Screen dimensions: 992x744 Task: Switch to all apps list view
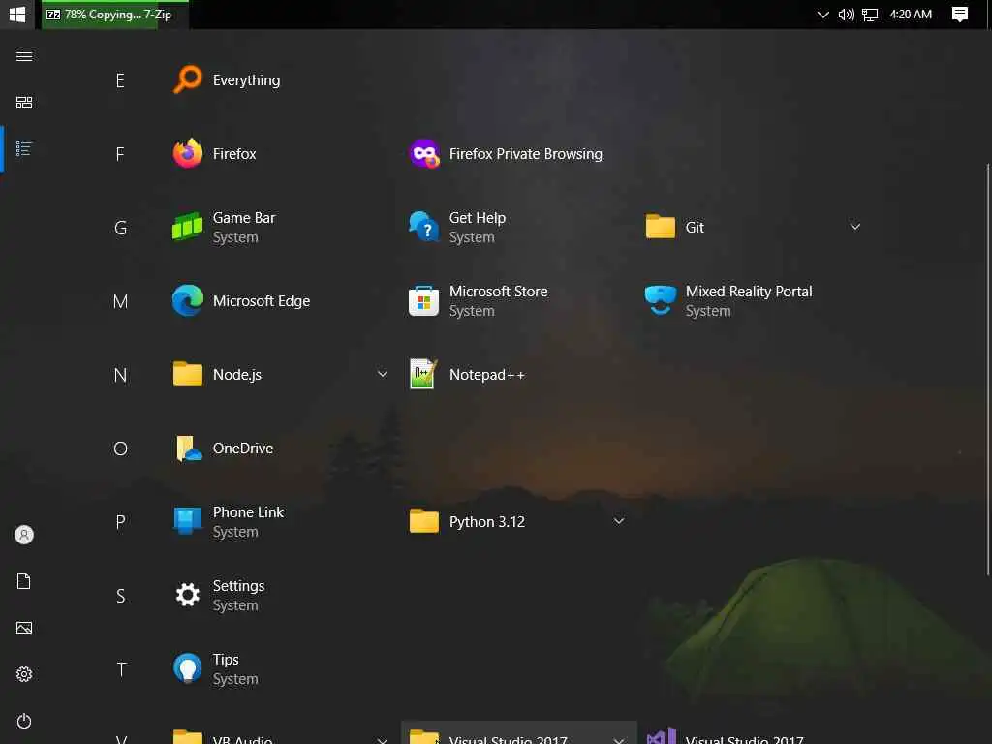(24, 148)
